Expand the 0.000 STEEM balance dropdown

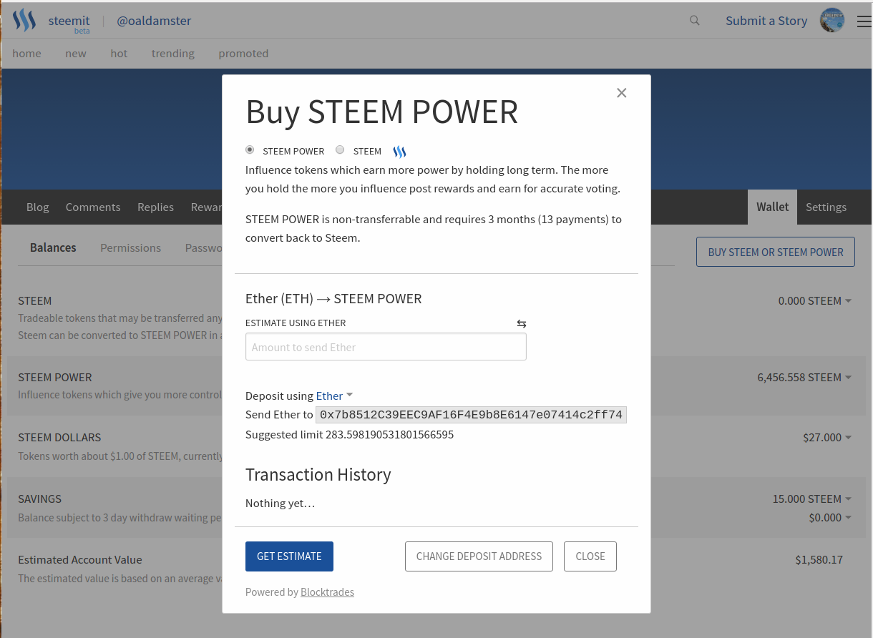848,301
